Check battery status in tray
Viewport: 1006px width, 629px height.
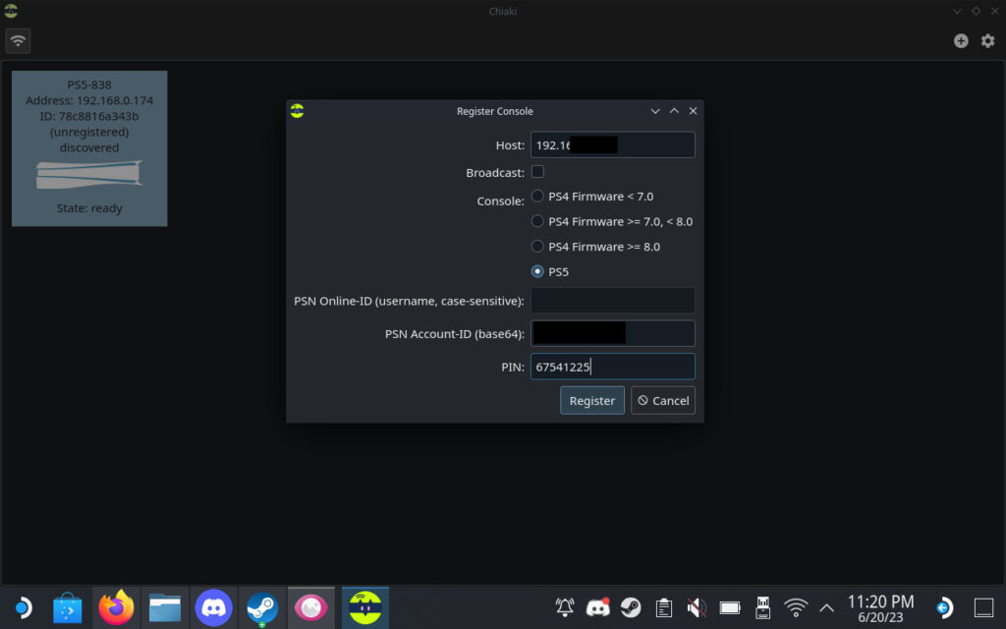click(730, 607)
